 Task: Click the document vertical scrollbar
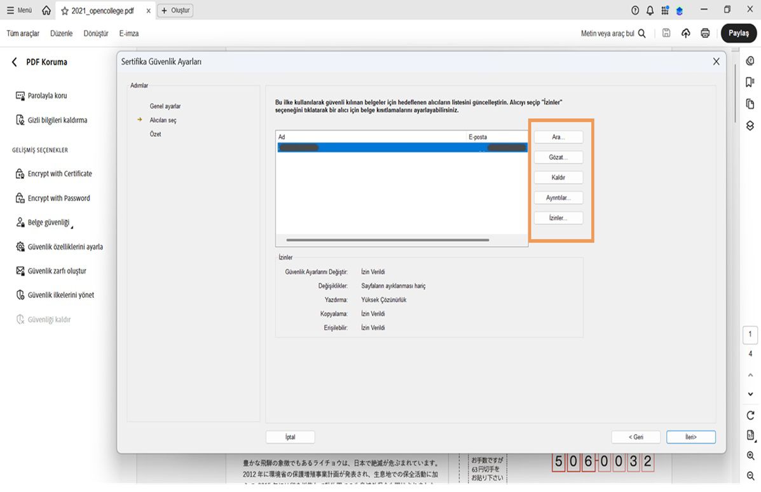point(736,92)
